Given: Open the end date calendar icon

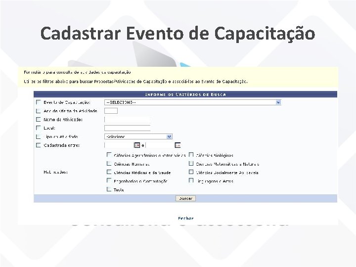Looking at the screenshot, I should click(x=178, y=145).
